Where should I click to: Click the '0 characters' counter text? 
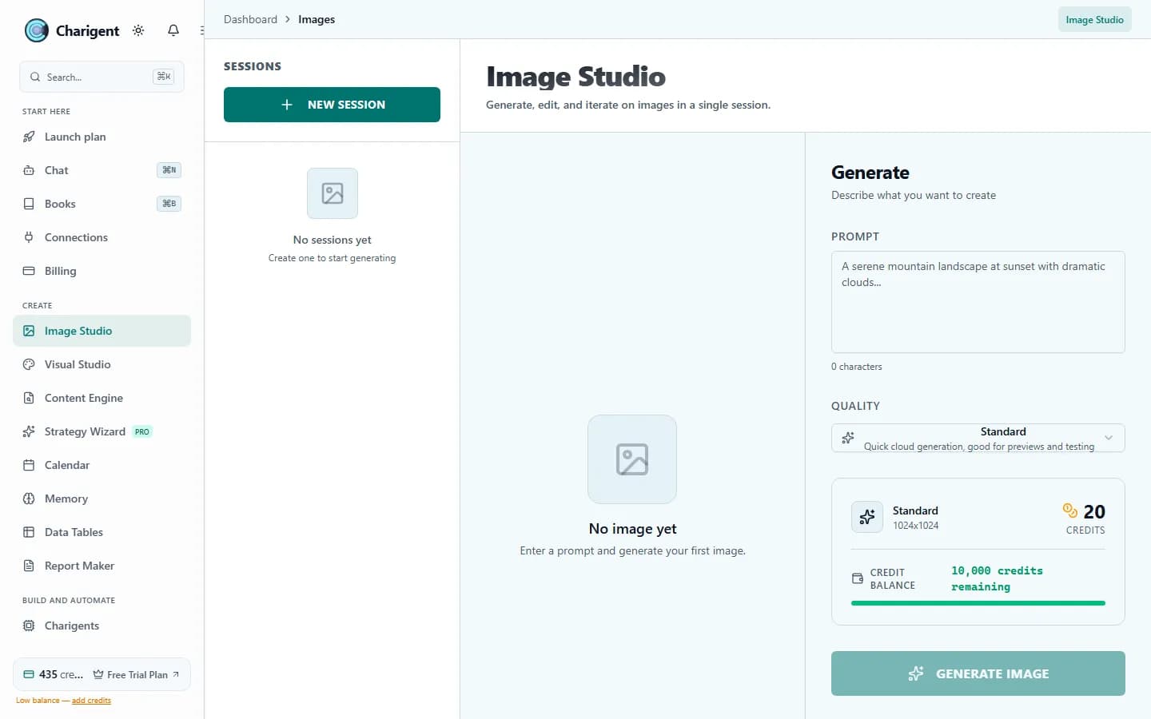[x=857, y=367]
